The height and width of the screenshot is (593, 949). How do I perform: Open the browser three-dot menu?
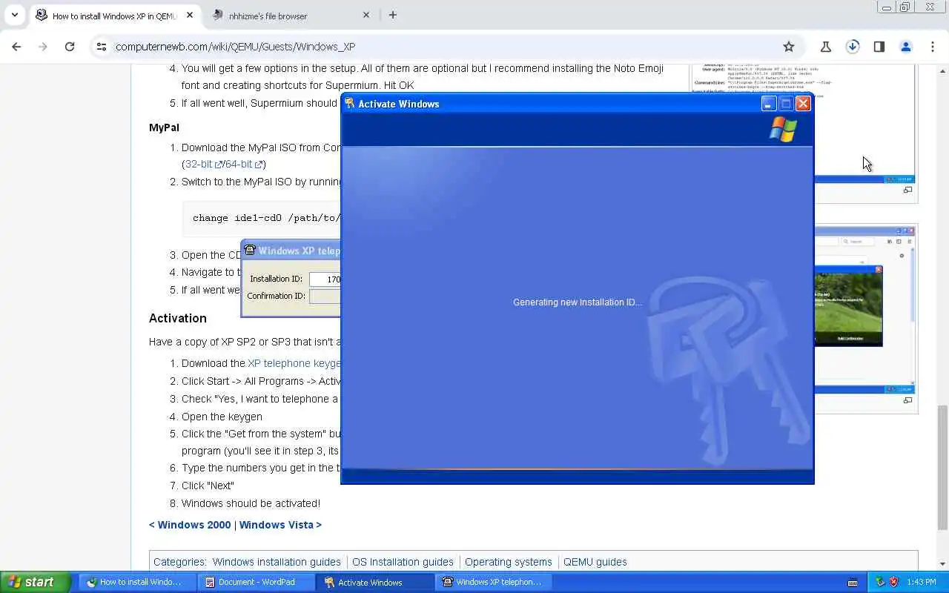pos(933,46)
